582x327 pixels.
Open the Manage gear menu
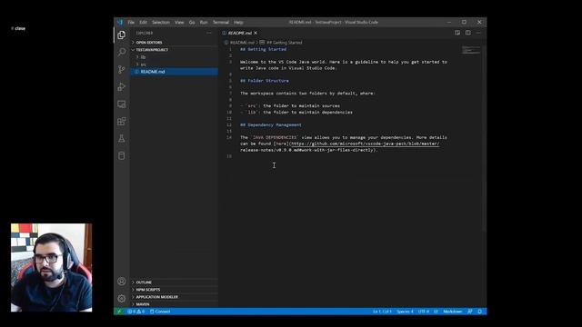point(121,299)
